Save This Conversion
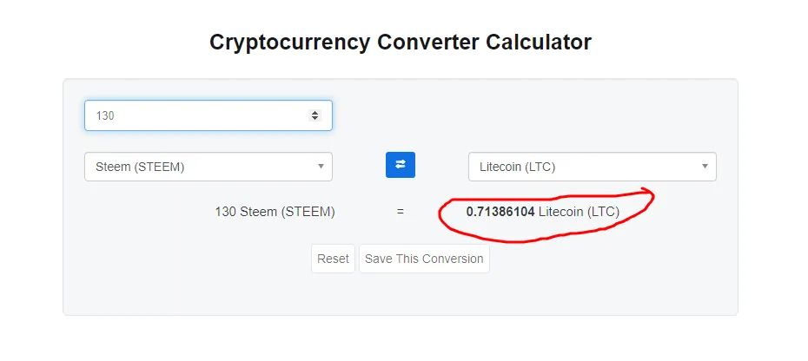Image resolution: width=808 pixels, height=361 pixels. tap(424, 259)
